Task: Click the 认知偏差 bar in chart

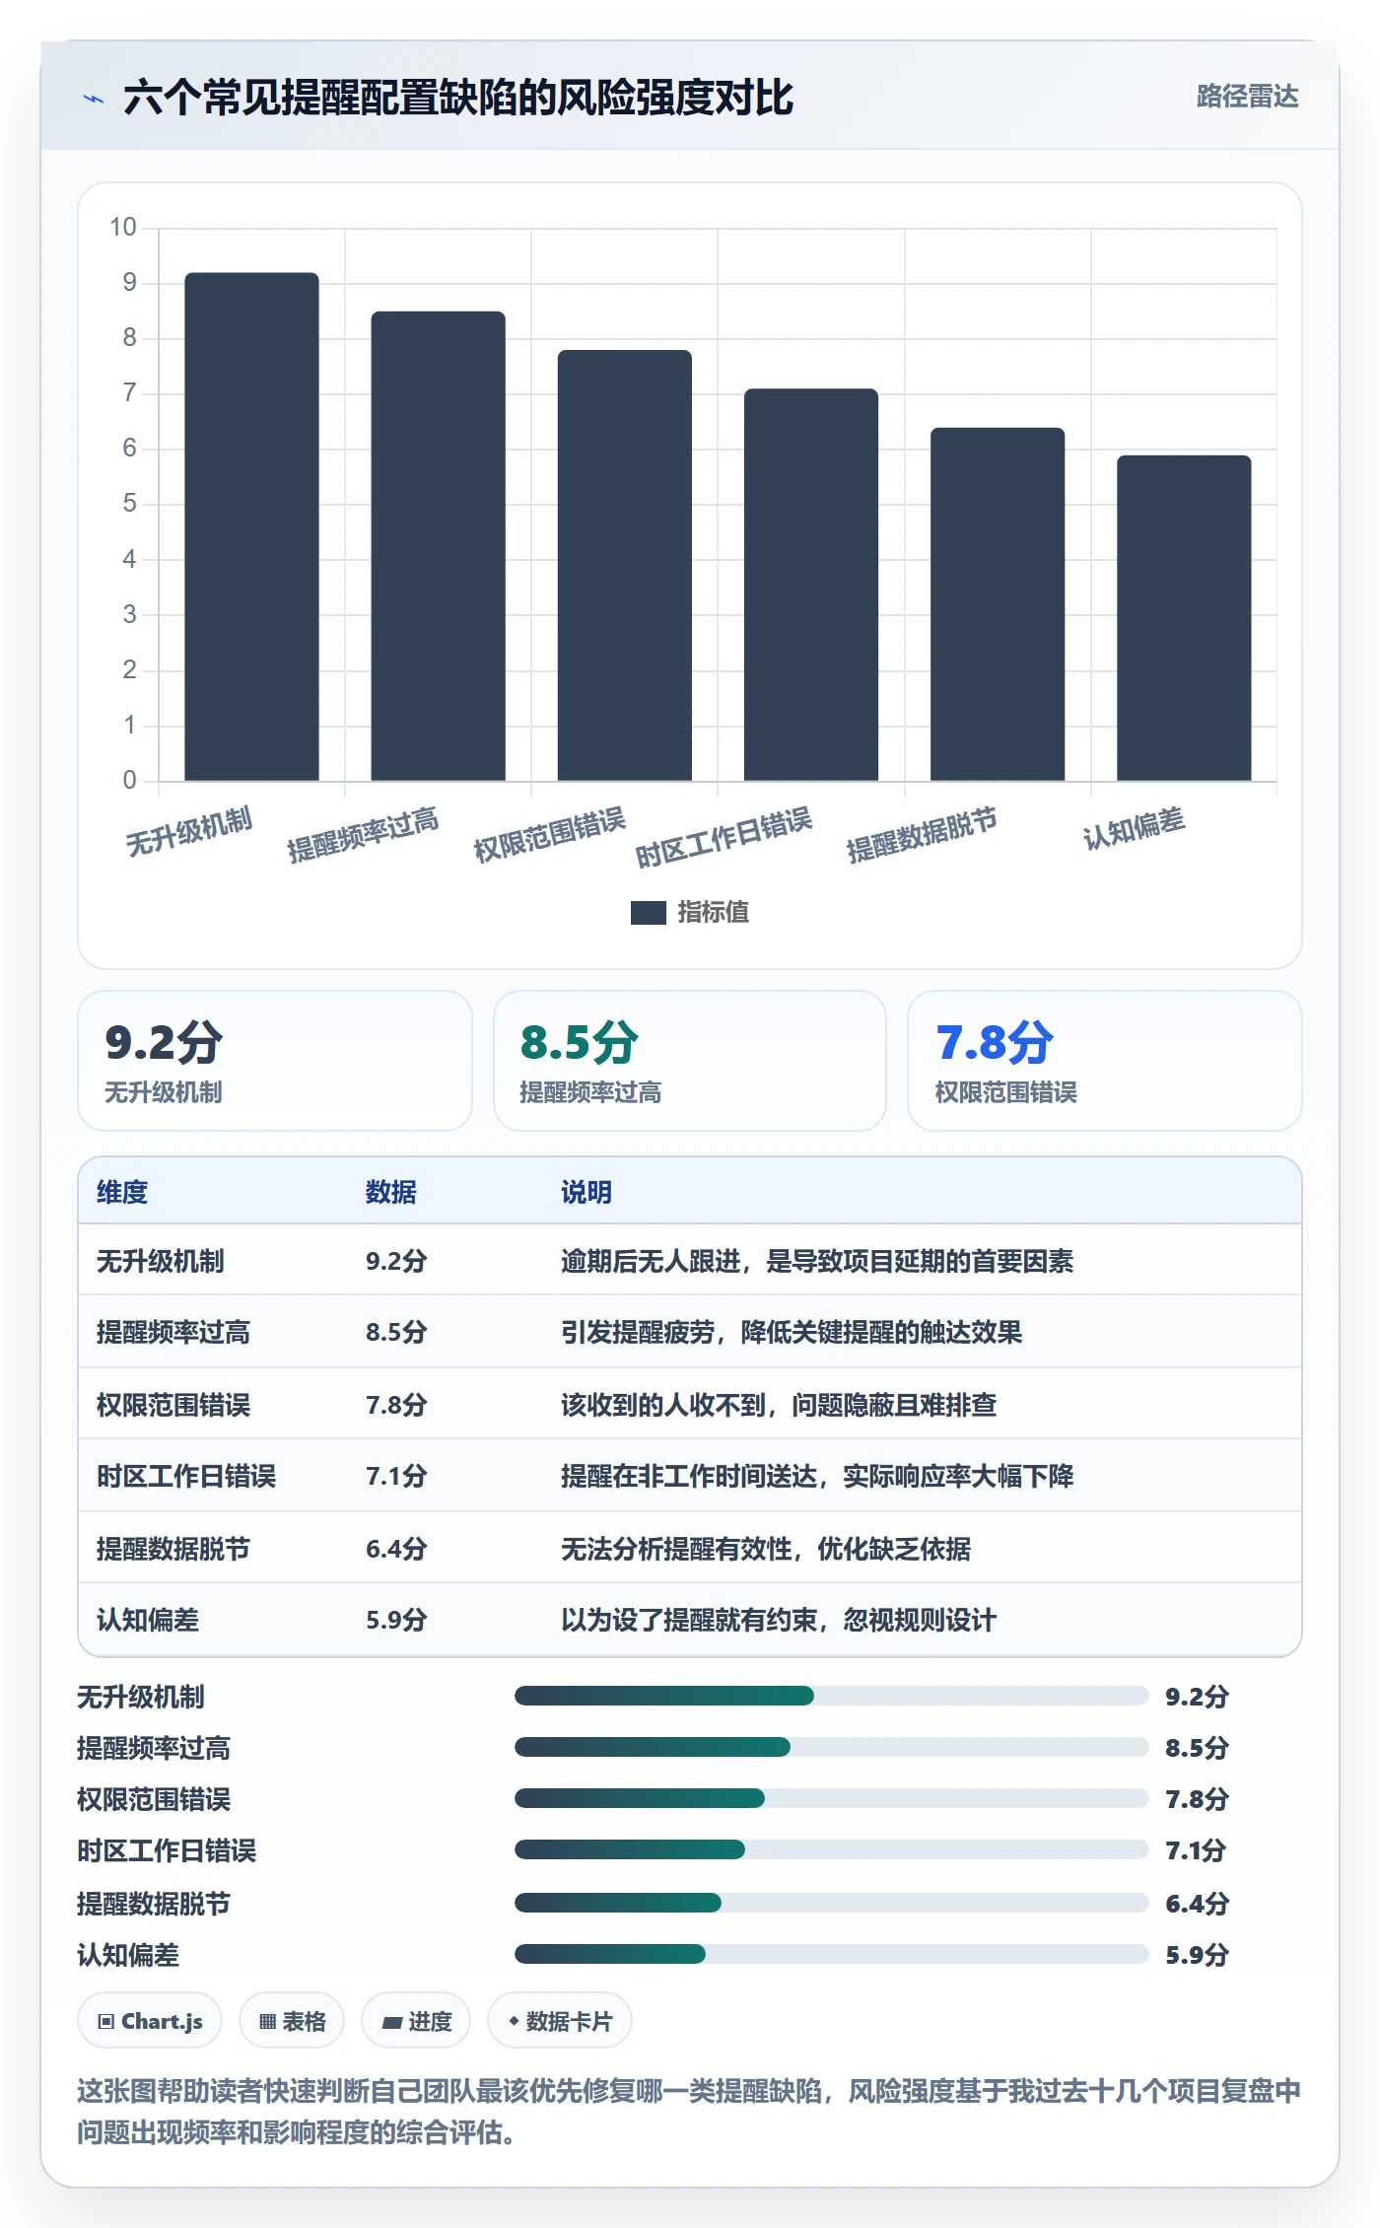Action: (1184, 618)
